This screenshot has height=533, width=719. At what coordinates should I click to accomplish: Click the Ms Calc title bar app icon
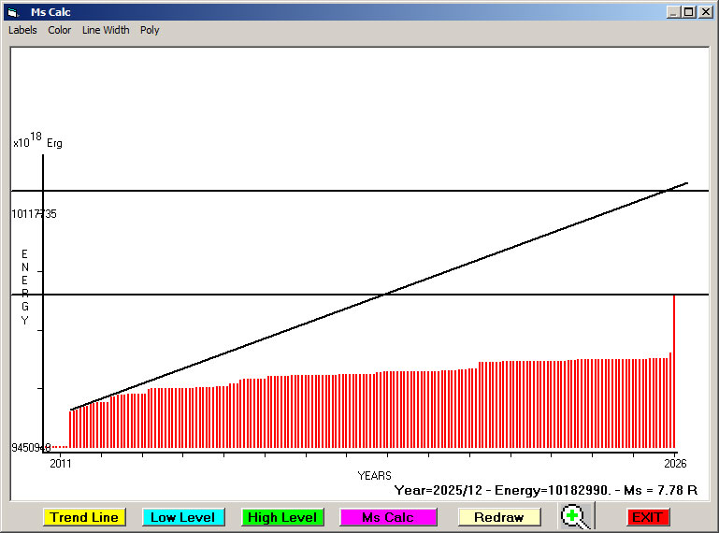[x=13, y=12]
